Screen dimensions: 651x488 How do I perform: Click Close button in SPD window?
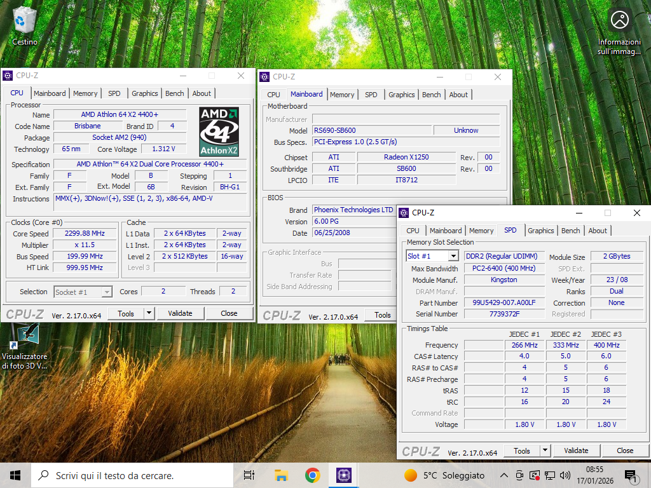point(625,451)
